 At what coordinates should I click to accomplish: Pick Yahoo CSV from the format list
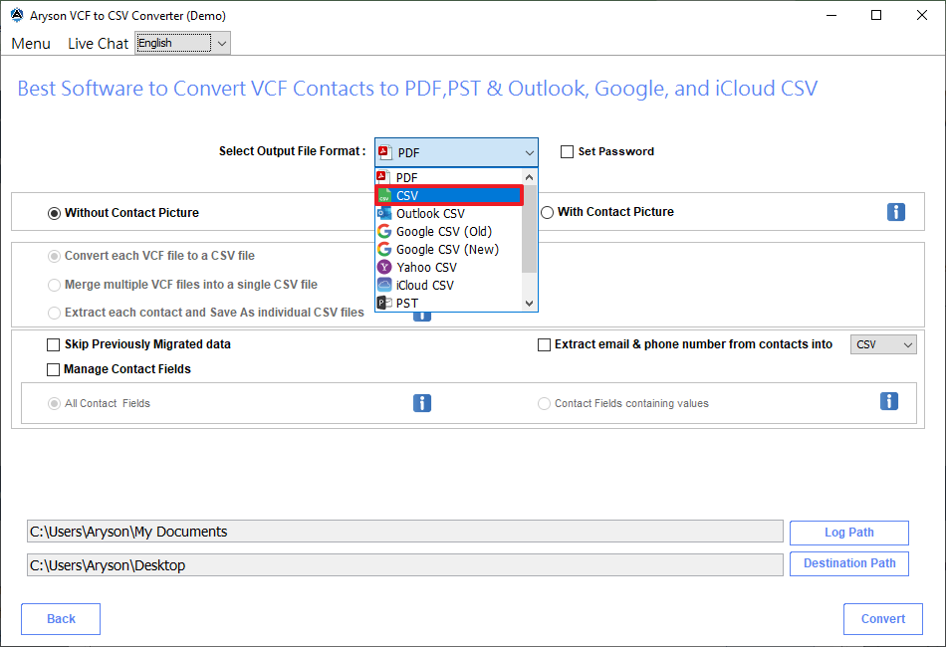pos(449,267)
